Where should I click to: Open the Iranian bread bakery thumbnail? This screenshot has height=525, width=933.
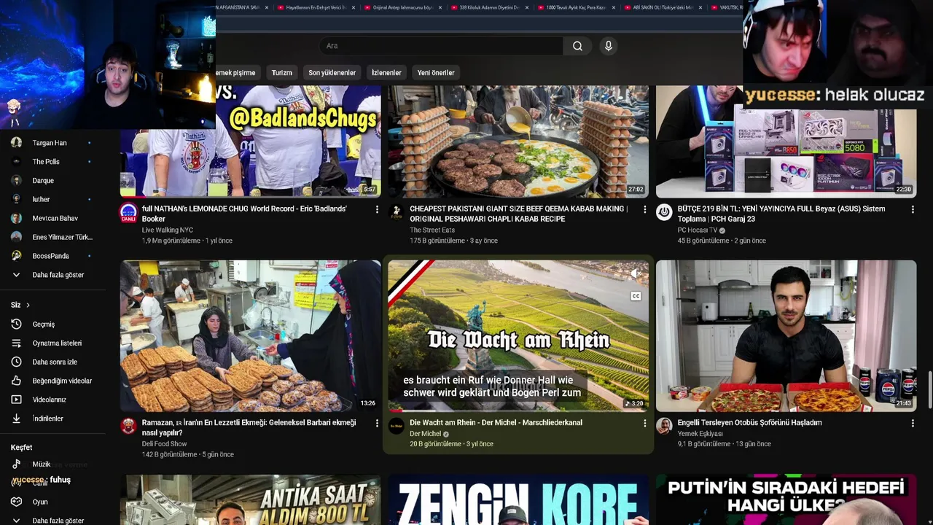point(250,336)
